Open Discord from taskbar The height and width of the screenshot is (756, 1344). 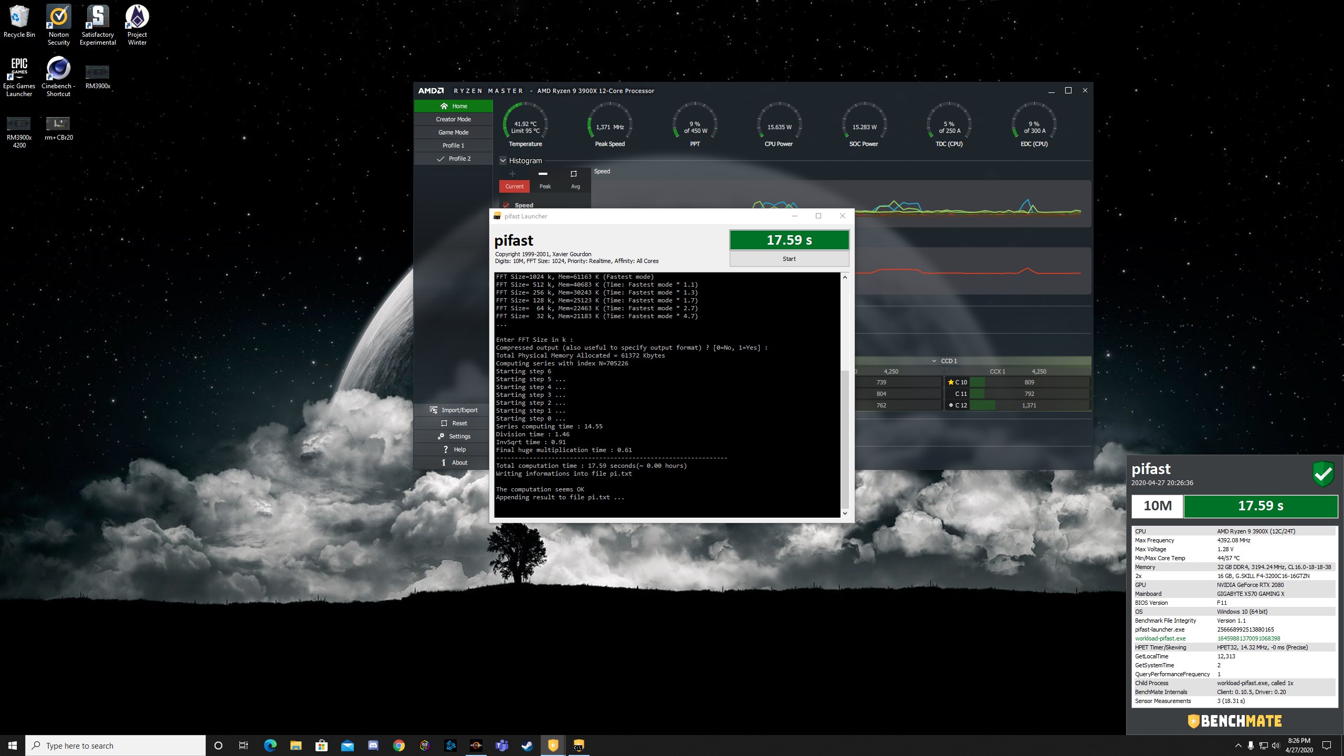pyautogui.click(x=373, y=745)
